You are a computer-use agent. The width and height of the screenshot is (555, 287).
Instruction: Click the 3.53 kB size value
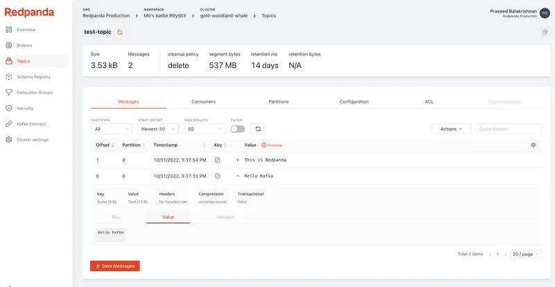[104, 65]
